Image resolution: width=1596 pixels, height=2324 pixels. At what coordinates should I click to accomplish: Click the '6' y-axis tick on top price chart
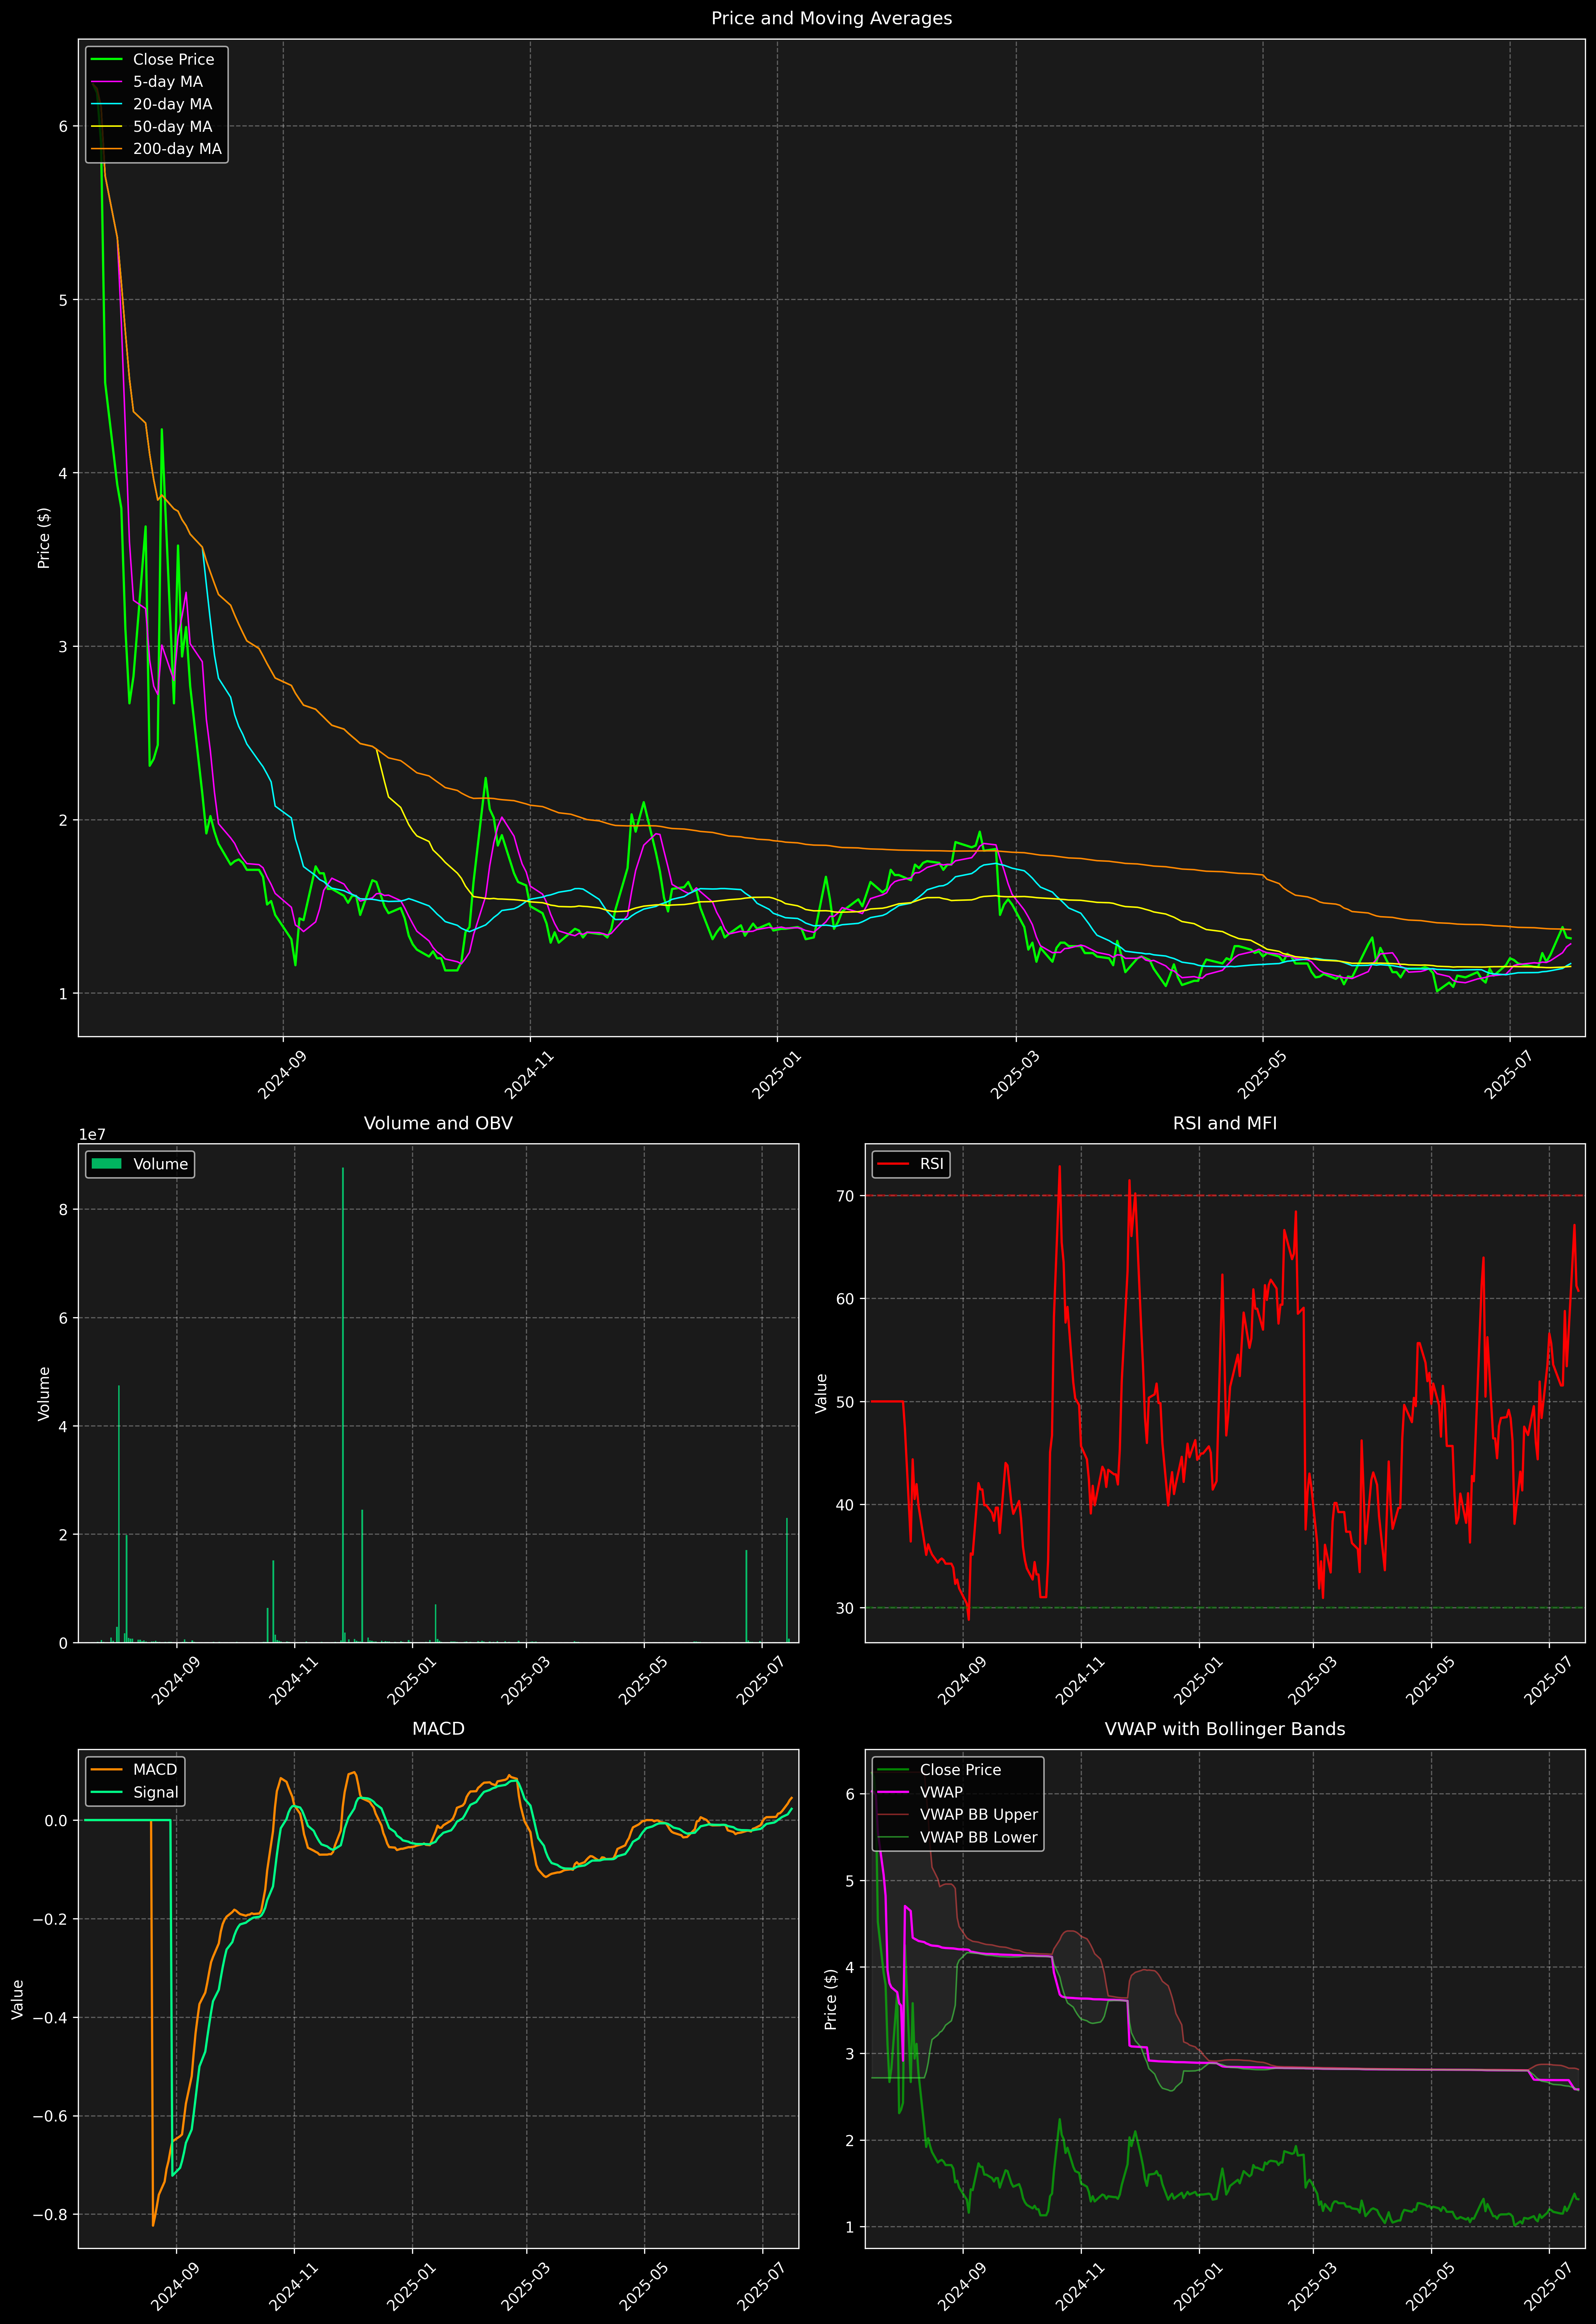[x=63, y=126]
